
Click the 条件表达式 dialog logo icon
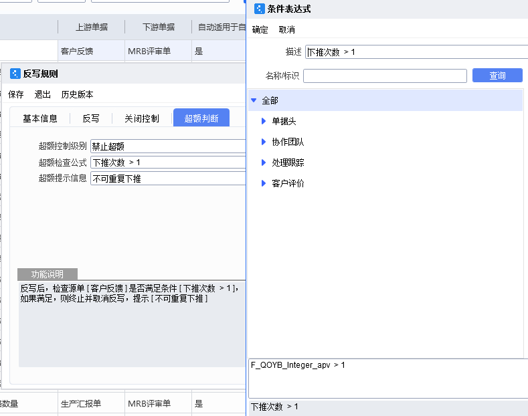pyautogui.click(x=260, y=9)
